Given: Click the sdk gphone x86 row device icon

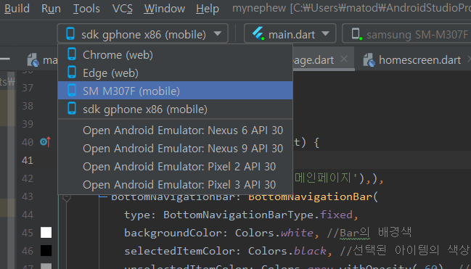Looking at the screenshot, I should pyautogui.click(x=72, y=108).
